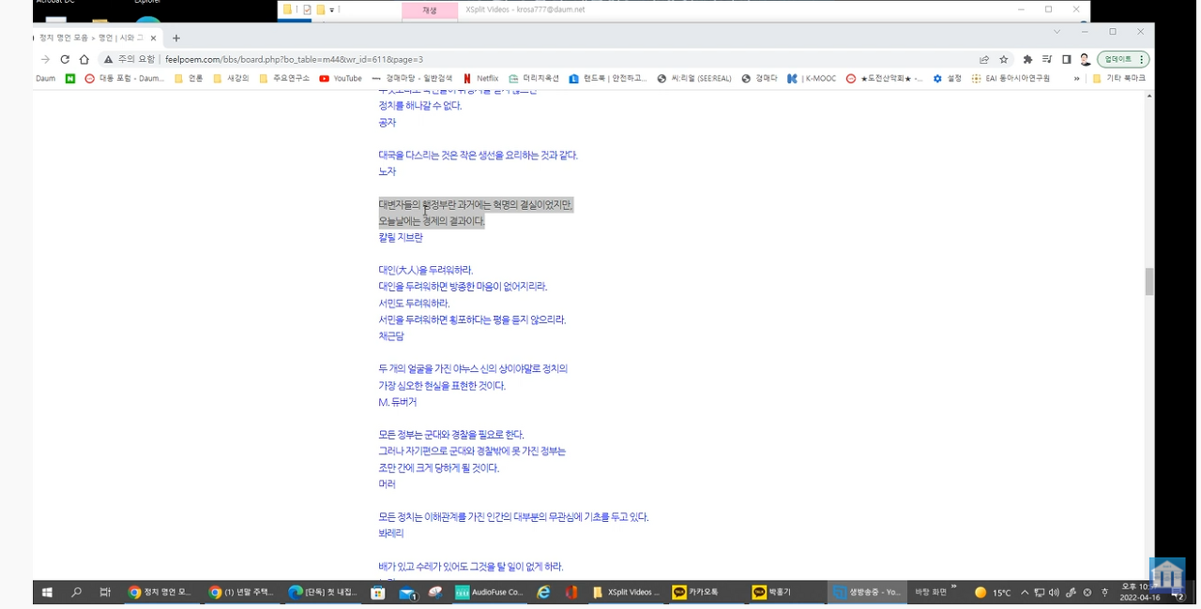
Task: Open Microsoft Store from the taskbar
Action: (378, 592)
